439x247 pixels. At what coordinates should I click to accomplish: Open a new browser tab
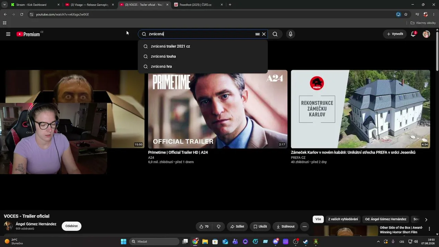pyautogui.click(x=230, y=5)
